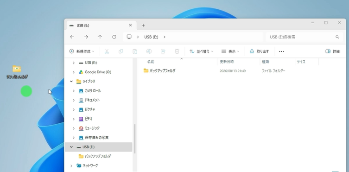Close the USB (E:) tab
The width and height of the screenshot is (349, 172).
point(130,25)
